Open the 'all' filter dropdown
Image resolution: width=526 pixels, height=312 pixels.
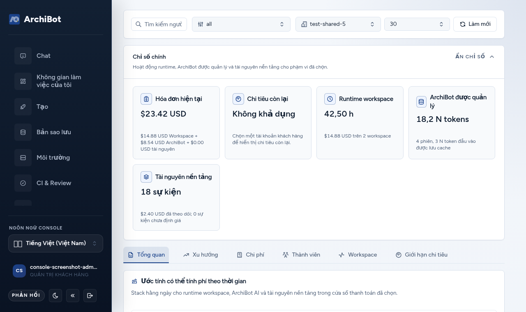(241, 24)
